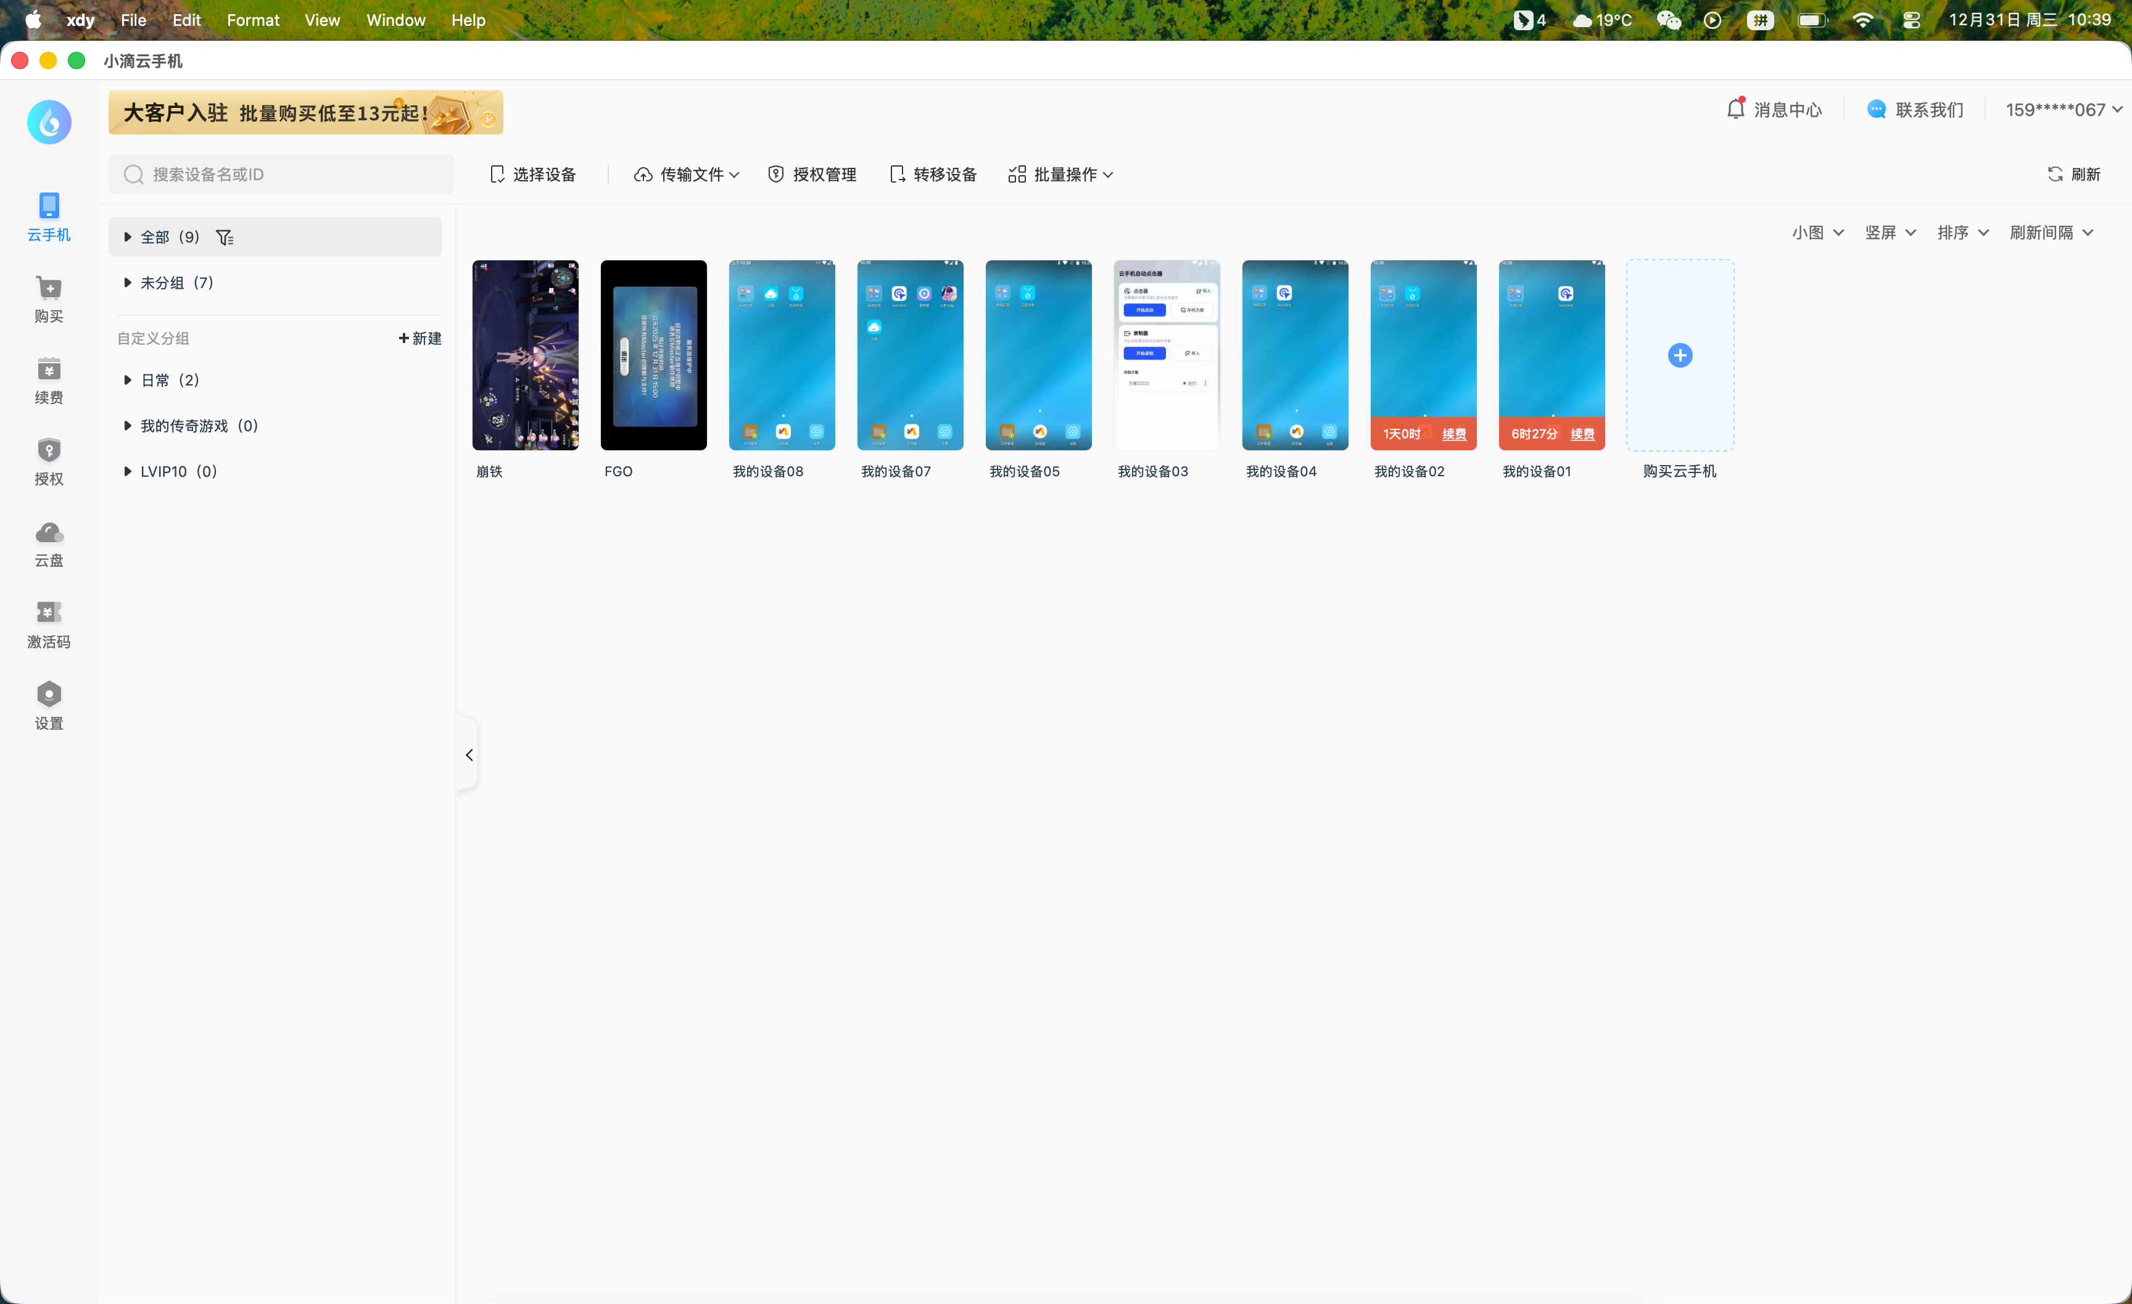Expand the 未分组 (7) group
The width and height of the screenshot is (2132, 1304).
127,283
